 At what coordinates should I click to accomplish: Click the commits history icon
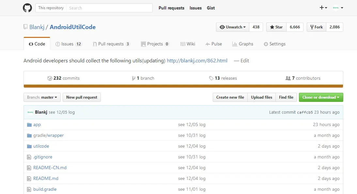pyautogui.click(x=50, y=78)
